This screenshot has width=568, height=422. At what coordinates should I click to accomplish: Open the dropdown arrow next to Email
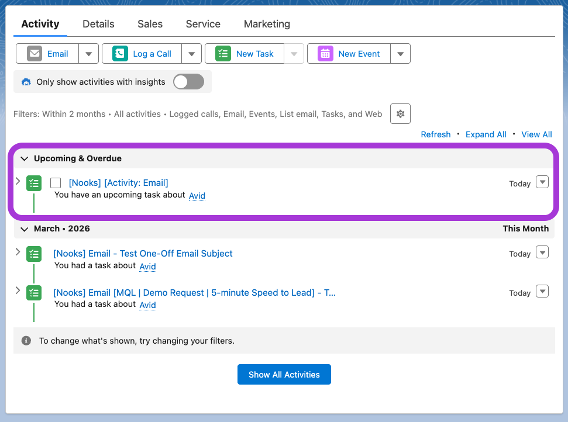coord(88,54)
